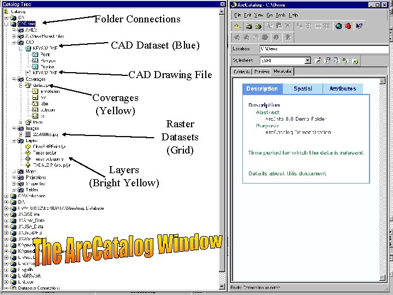Expand the .jpg raster dataset node

tap(21, 134)
